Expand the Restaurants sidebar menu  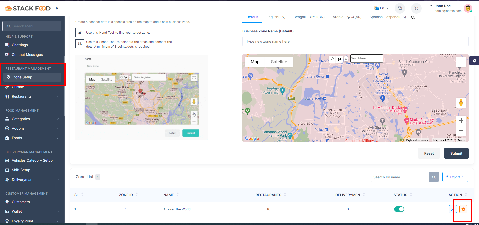(32, 96)
